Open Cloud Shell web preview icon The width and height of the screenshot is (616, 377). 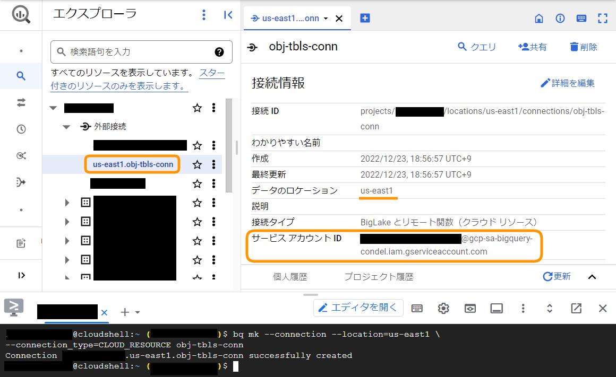click(470, 309)
